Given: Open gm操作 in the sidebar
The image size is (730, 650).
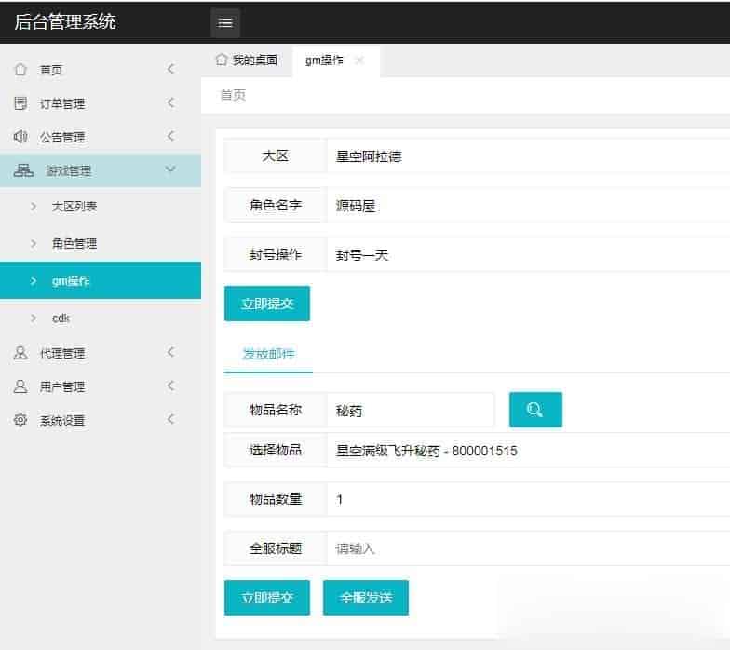Looking at the screenshot, I should pyautogui.click(x=101, y=280).
